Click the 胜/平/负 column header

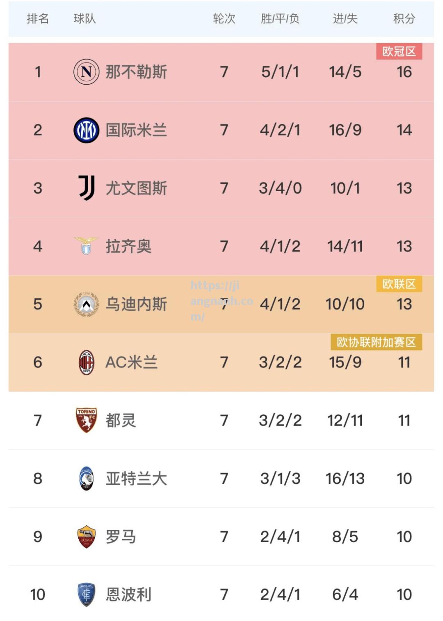(280, 19)
